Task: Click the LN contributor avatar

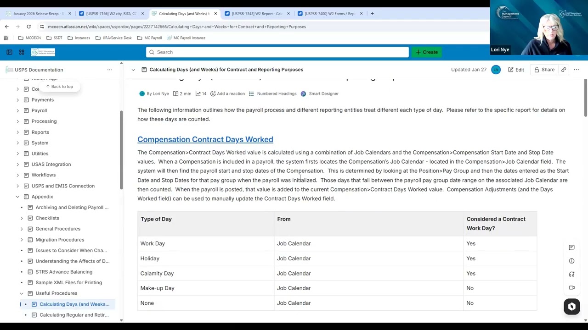Action: click(x=496, y=70)
